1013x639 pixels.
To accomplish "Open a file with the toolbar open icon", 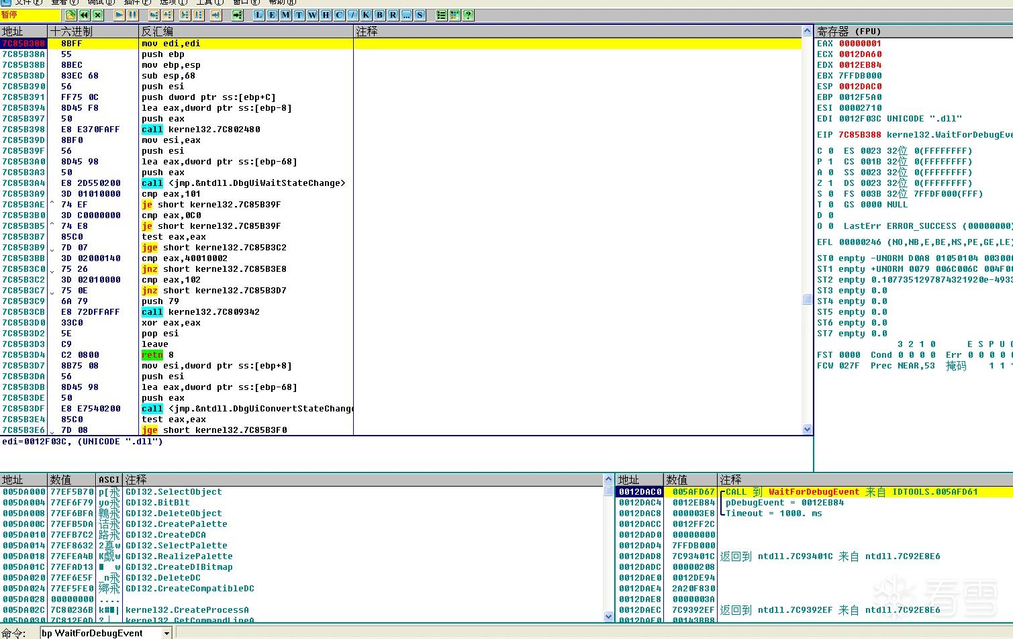I will pos(71,15).
